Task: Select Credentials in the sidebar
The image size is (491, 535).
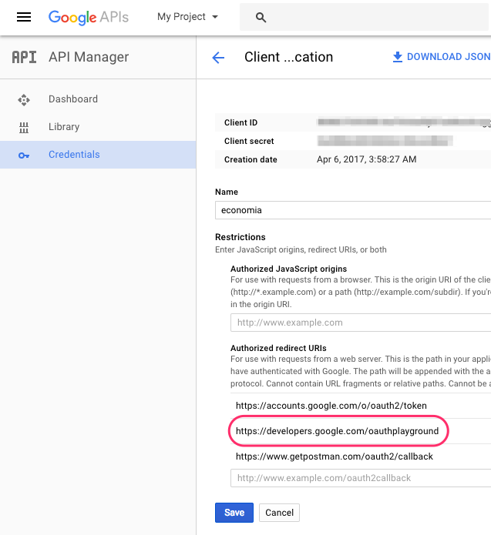Action: [98, 155]
